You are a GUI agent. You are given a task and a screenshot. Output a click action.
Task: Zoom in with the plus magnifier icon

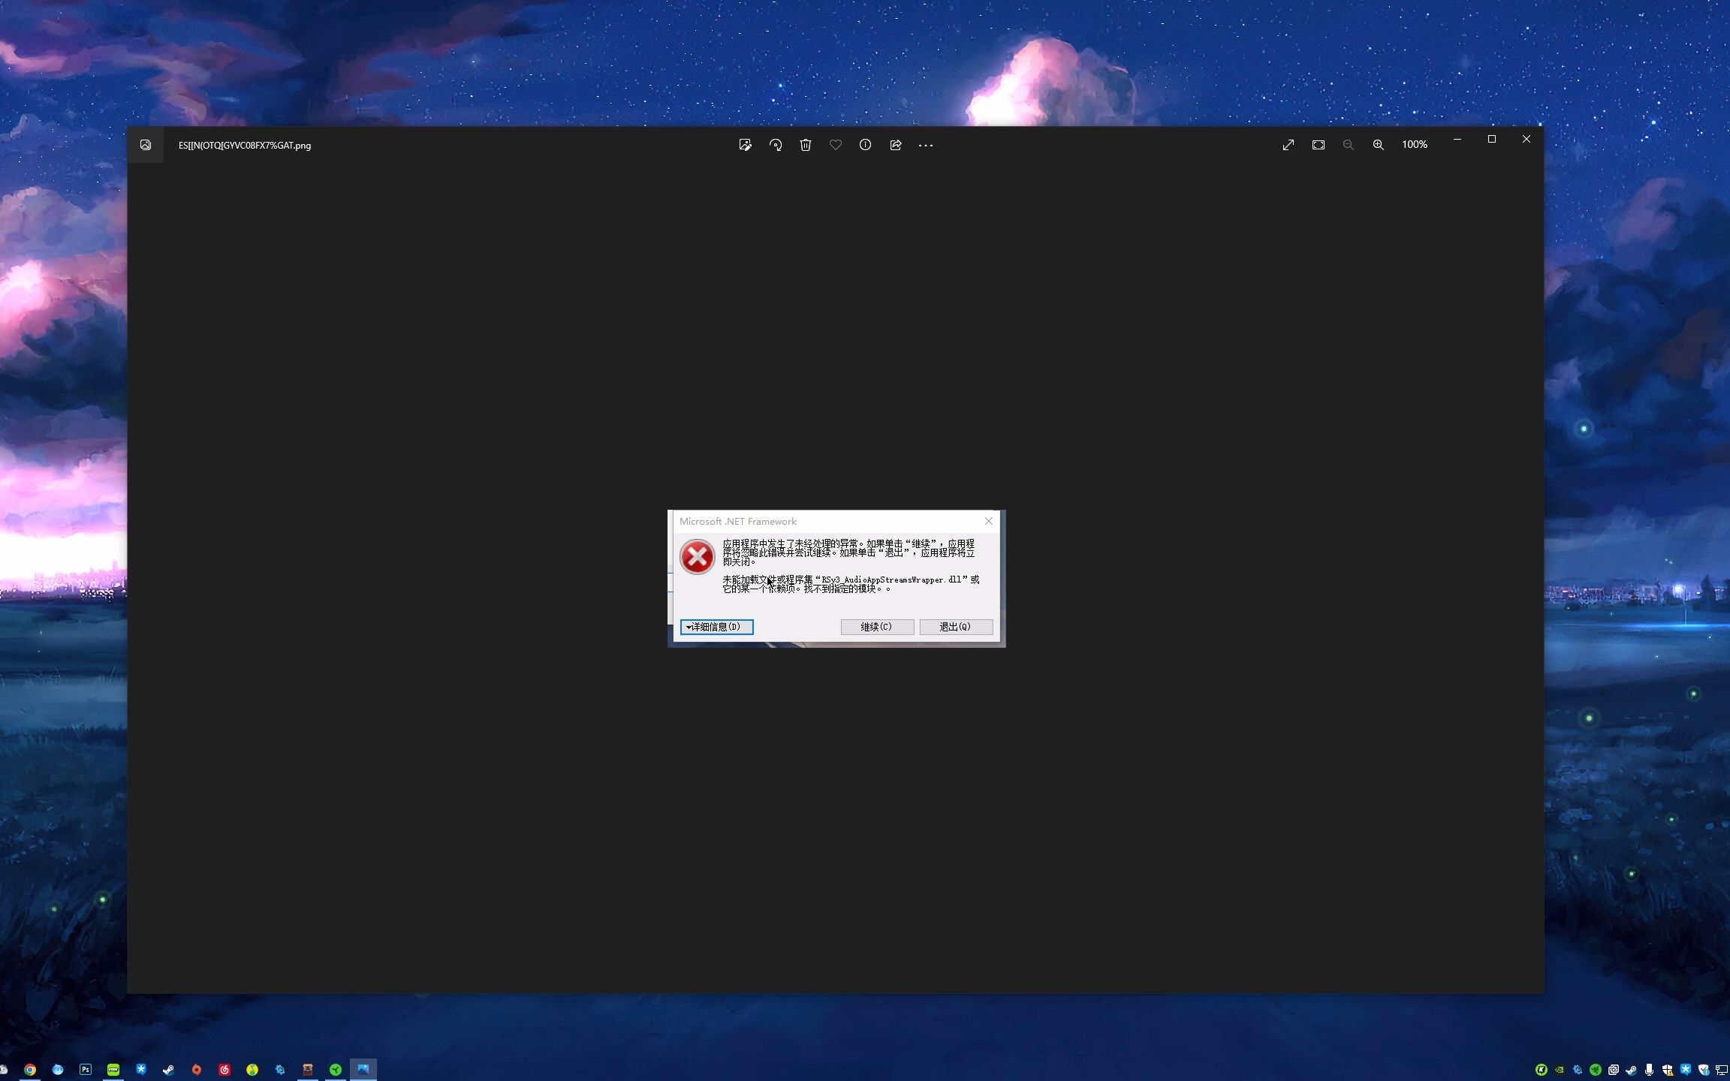(x=1379, y=145)
